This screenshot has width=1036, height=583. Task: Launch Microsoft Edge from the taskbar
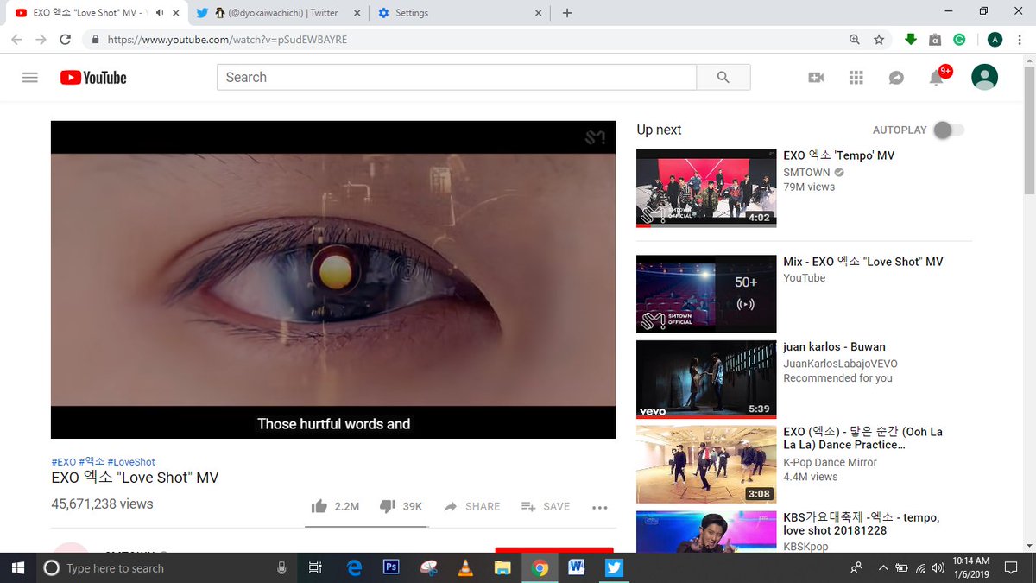(354, 567)
